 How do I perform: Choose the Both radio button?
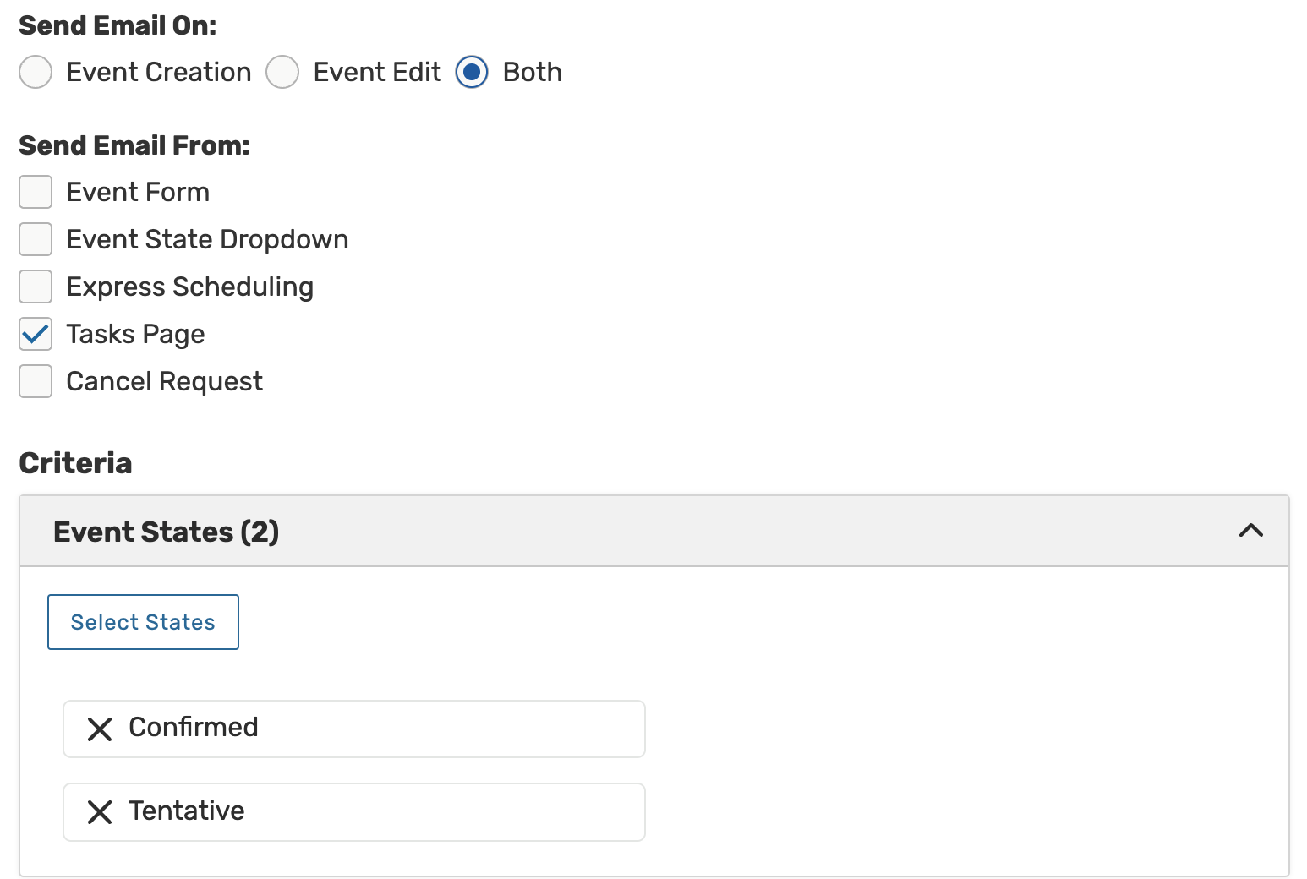472,72
